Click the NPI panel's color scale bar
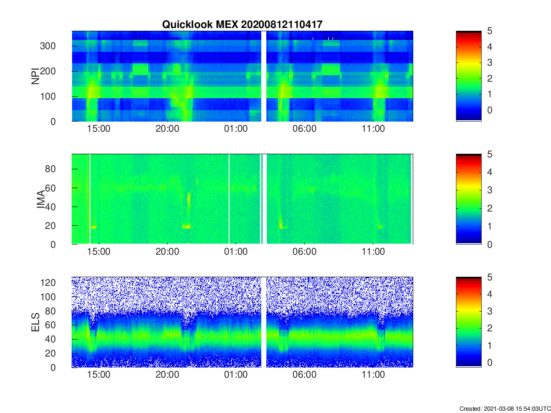The height and width of the screenshot is (413, 551). [469, 76]
